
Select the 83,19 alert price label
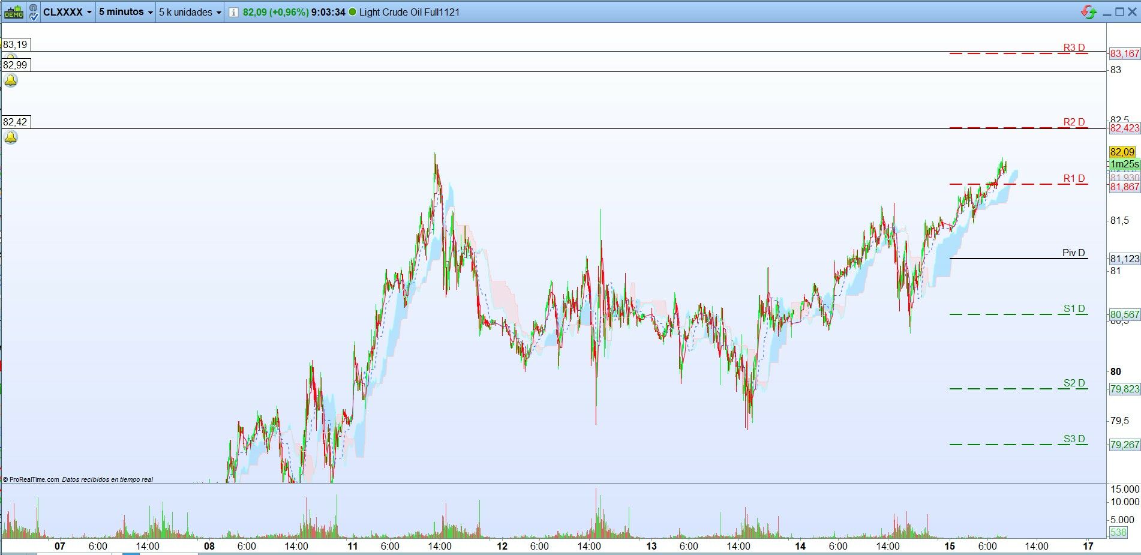pos(16,44)
